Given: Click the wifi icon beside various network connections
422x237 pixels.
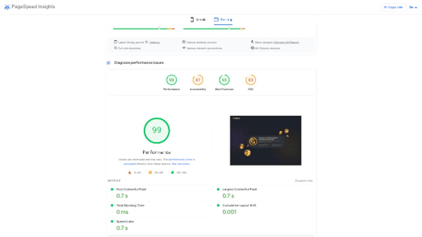Looking at the screenshot, I should point(184,48).
